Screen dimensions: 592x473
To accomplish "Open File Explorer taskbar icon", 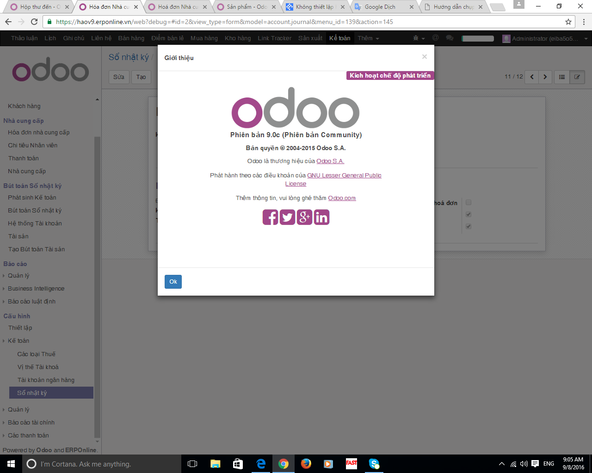I will pos(215,464).
